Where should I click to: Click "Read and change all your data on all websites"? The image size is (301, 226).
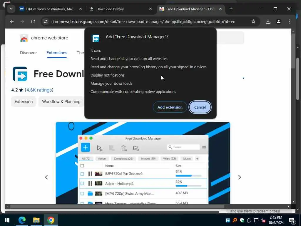[x=129, y=59]
